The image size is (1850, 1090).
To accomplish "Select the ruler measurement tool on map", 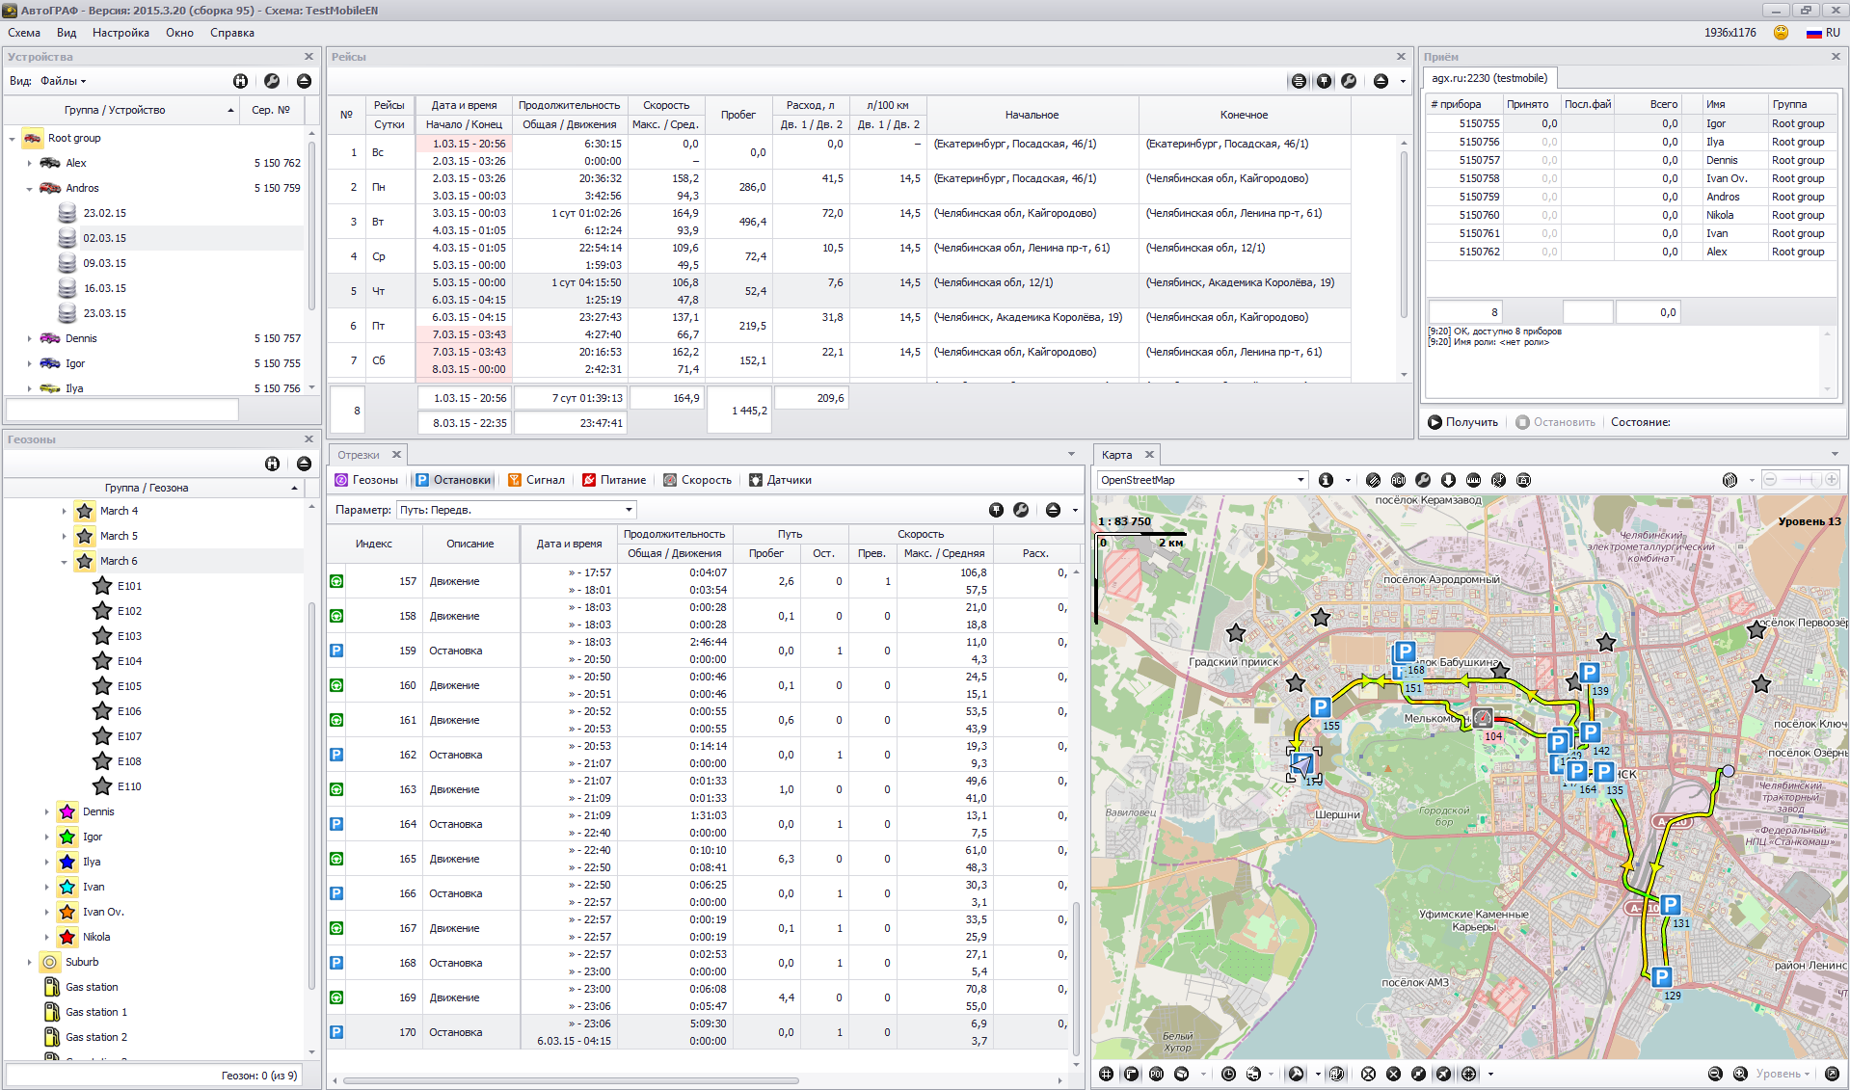I will 1473,480.
